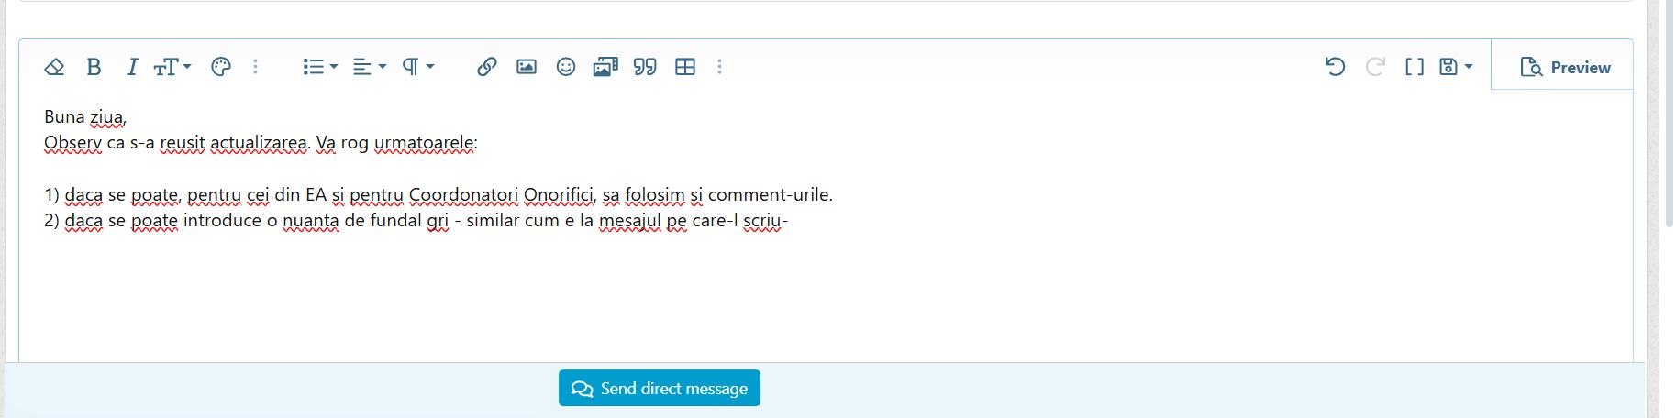Open the Smilies emoji picker
This screenshot has height=418, width=1676.
point(566,67)
